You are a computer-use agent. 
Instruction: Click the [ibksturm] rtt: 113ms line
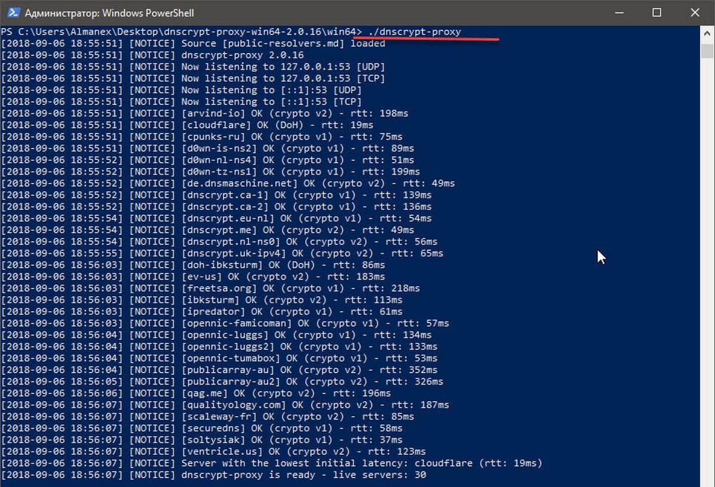coord(202,300)
